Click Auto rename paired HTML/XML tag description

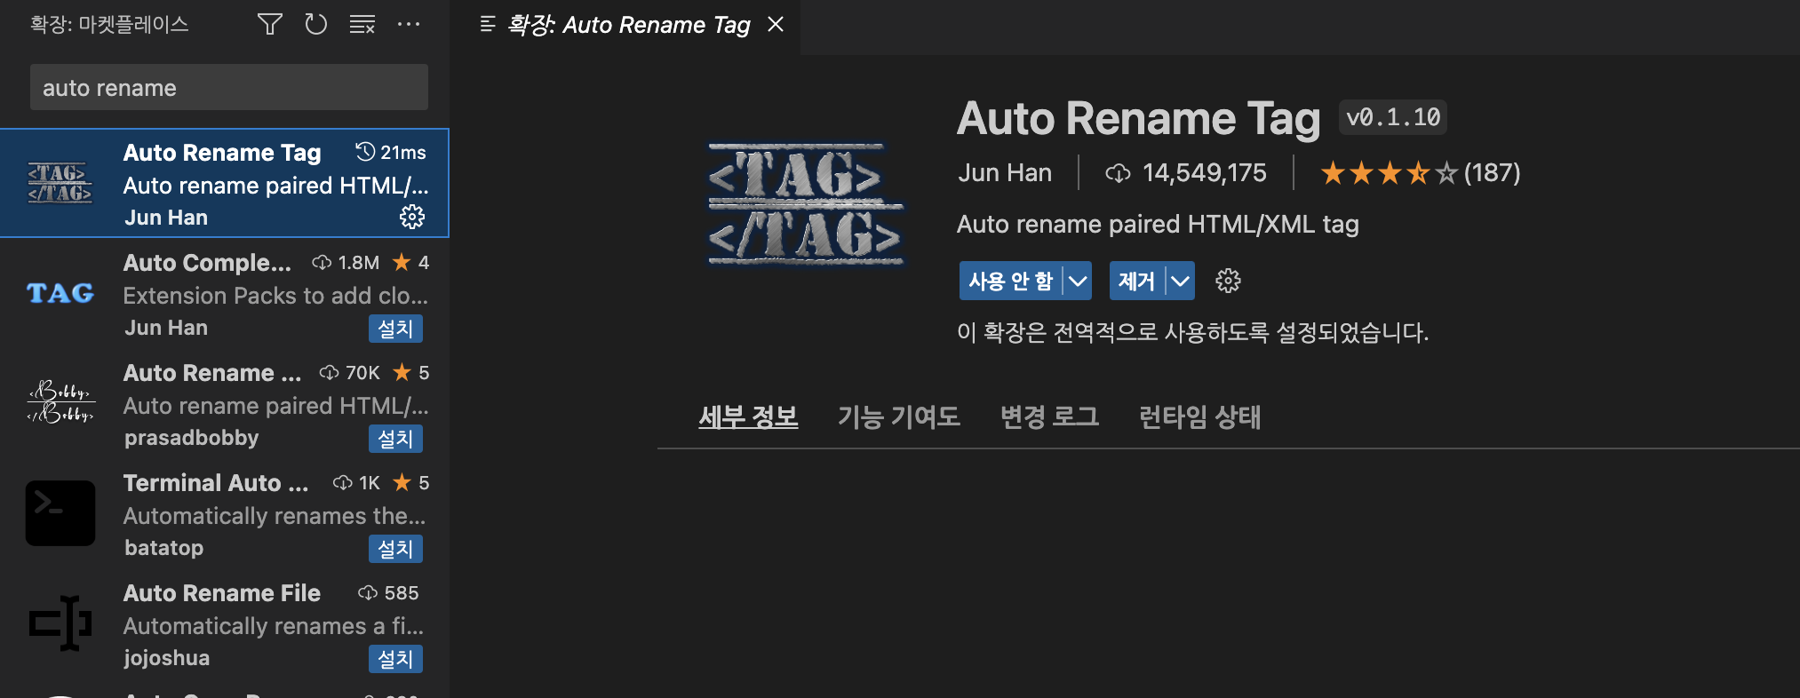click(x=1158, y=224)
